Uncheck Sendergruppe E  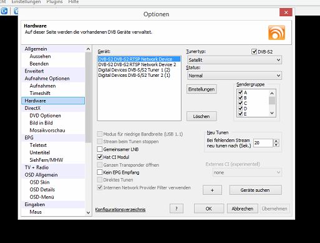pos(240,114)
